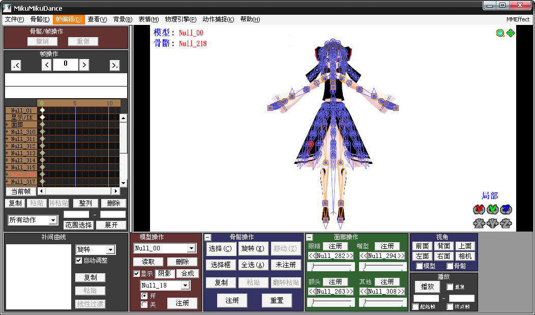This screenshot has height=315, width=535.
Task: Click the 前面 front view button
Action: pyautogui.click(x=422, y=246)
